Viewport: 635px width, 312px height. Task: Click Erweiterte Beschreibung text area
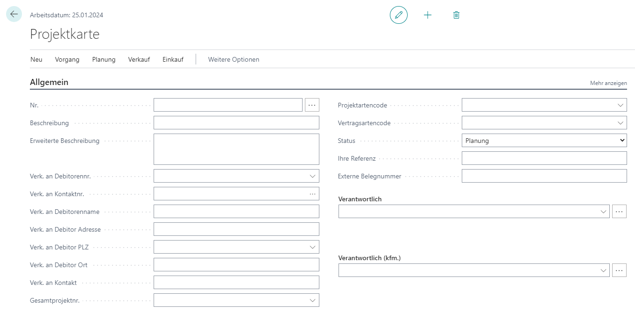pyautogui.click(x=236, y=149)
